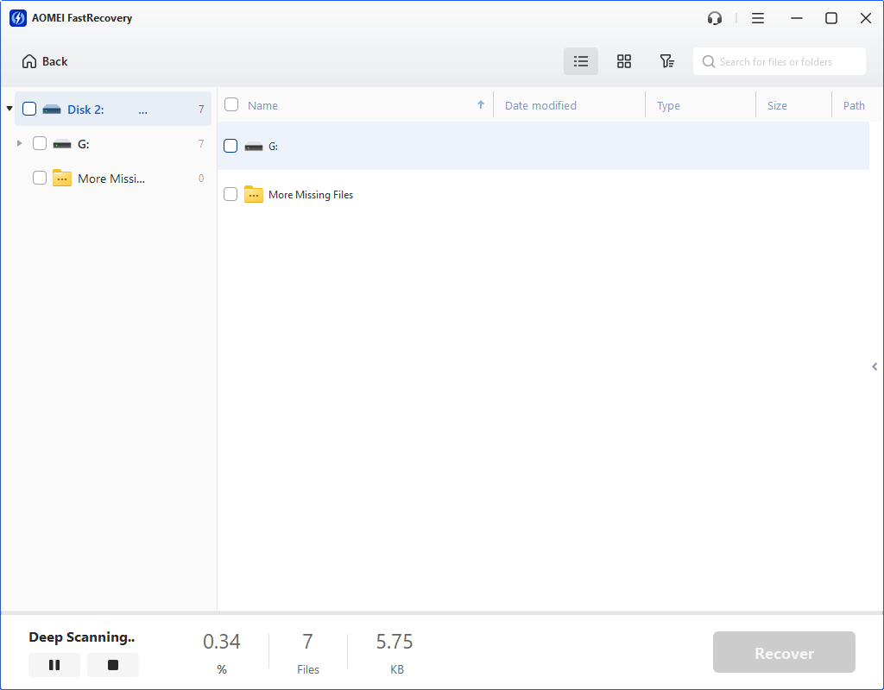Toggle the Name column sort arrow
Viewport: 884px width, 690px height.
point(481,104)
